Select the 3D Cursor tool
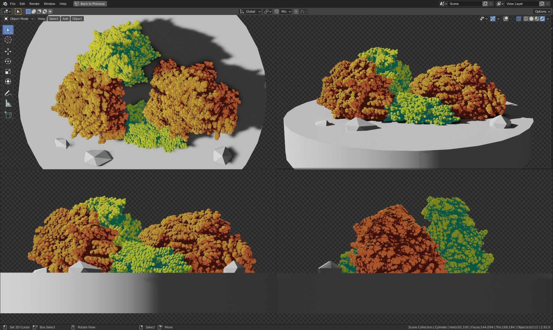 (8, 40)
